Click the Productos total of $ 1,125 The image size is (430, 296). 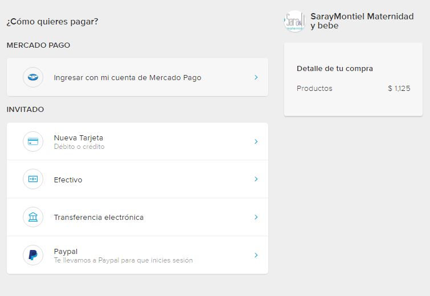[x=399, y=89]
